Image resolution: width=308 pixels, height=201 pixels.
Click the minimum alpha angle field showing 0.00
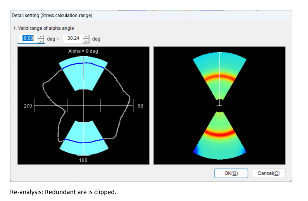tap(28, 39)
